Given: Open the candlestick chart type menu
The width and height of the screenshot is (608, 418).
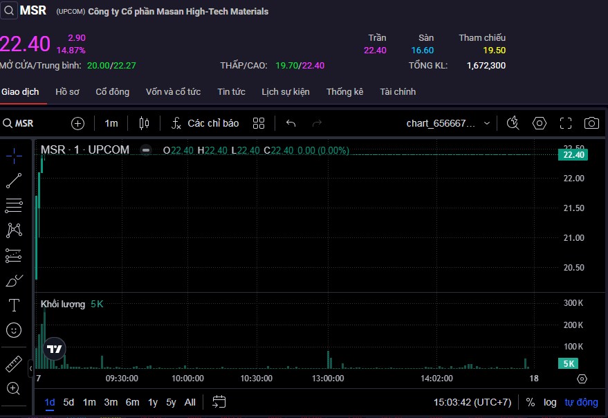Looking at the screenshot, I should (144, 123).
